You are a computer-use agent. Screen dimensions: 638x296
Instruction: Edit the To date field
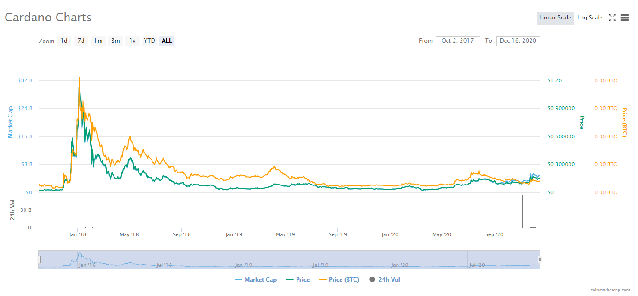point(518,41)
